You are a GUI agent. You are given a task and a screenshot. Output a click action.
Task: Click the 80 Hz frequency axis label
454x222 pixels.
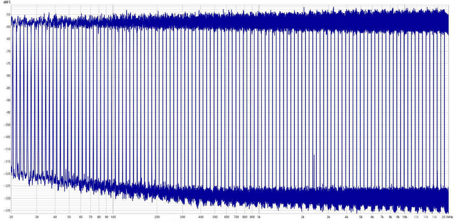pos(99,217)
